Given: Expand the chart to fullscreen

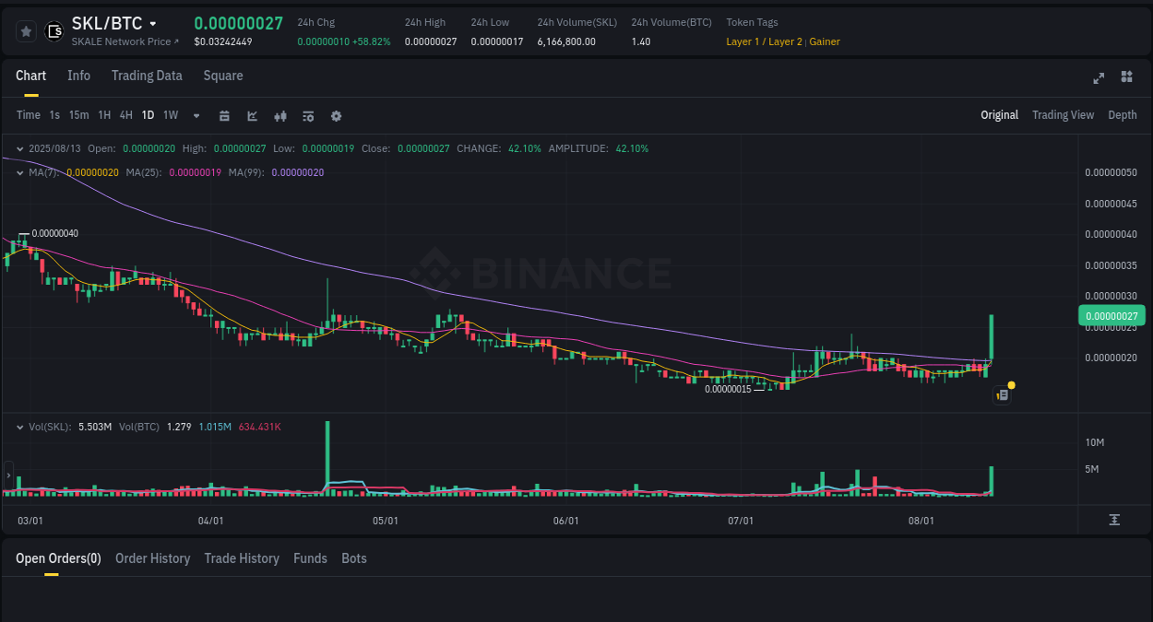Looking at the screenshot, I should point(1099,77).
